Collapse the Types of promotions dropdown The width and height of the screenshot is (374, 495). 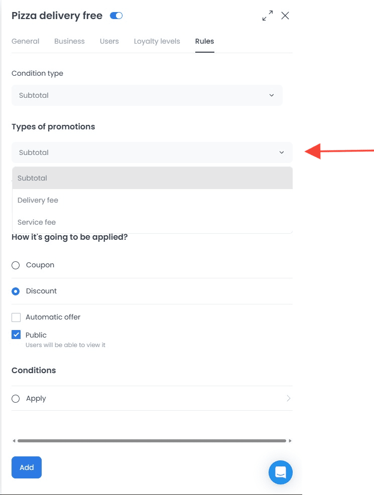click(152, 152)
